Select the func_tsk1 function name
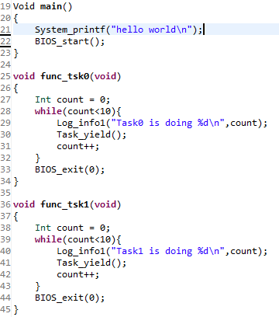This screenshot has height=317, width=279. [x=65, y=204]
